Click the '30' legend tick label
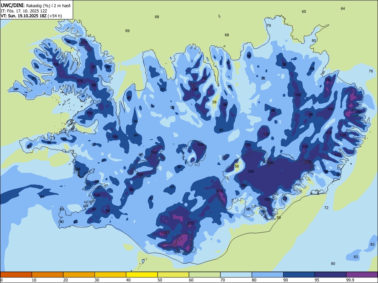 [x=97, y=280]
